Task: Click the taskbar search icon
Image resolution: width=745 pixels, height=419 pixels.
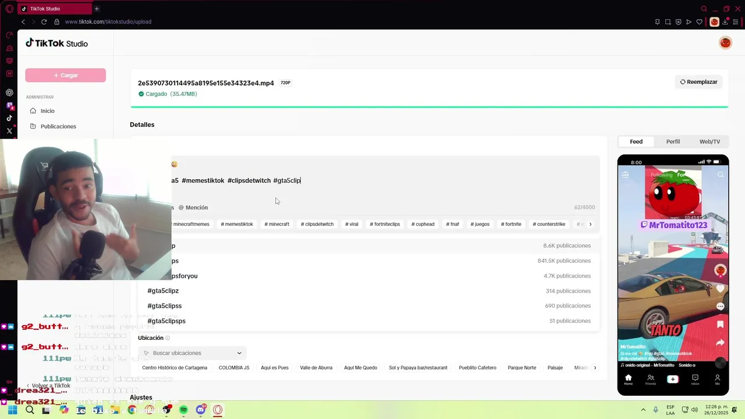Action: tap(30, 410)
